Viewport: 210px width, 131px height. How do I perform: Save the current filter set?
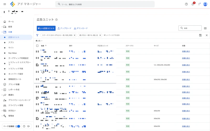[200, 35]
